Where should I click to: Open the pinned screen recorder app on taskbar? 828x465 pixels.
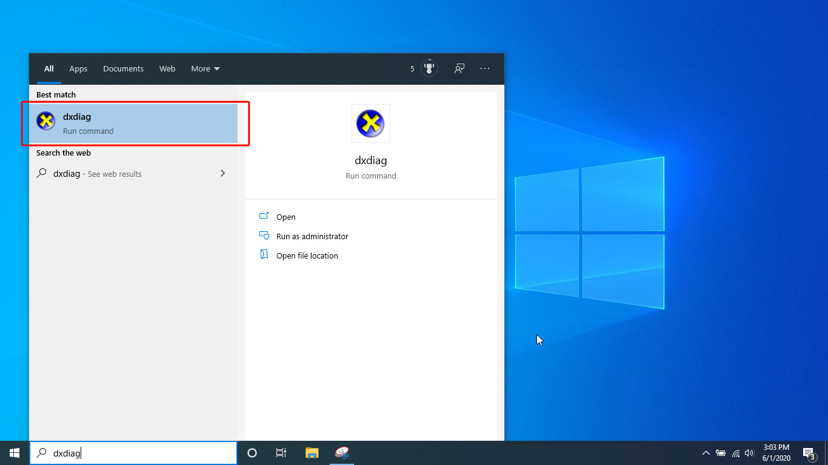click(x=341, y=452)
